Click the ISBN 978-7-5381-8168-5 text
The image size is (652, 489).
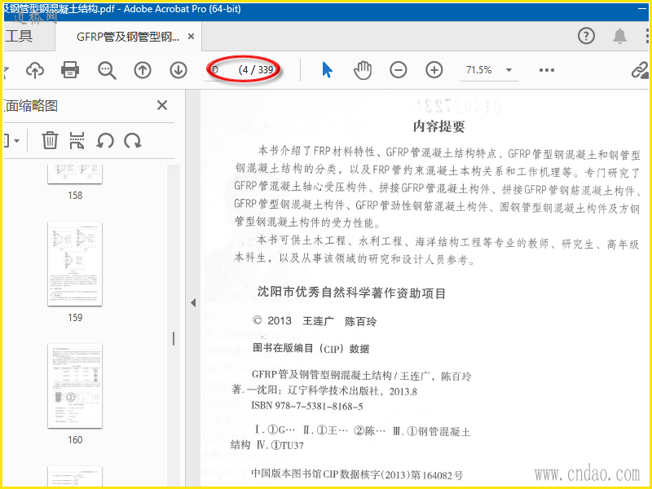pos(307,406)
